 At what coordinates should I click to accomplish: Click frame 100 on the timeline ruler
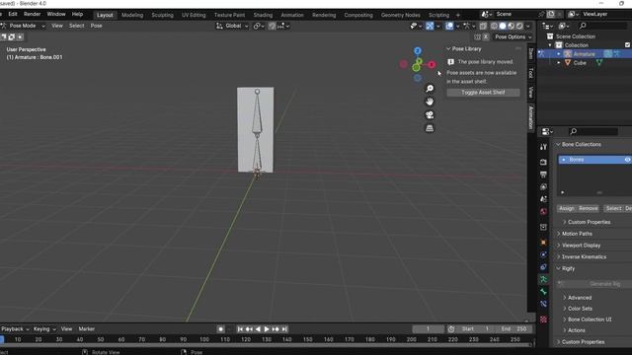coord(204,339)
